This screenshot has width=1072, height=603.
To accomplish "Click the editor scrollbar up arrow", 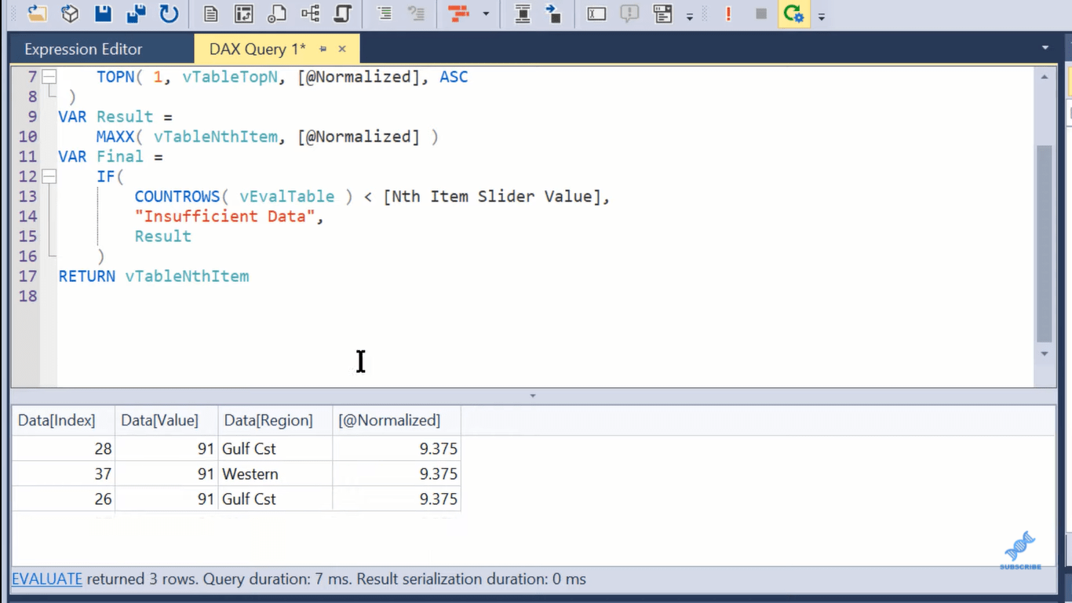I will coord(1045,77).
